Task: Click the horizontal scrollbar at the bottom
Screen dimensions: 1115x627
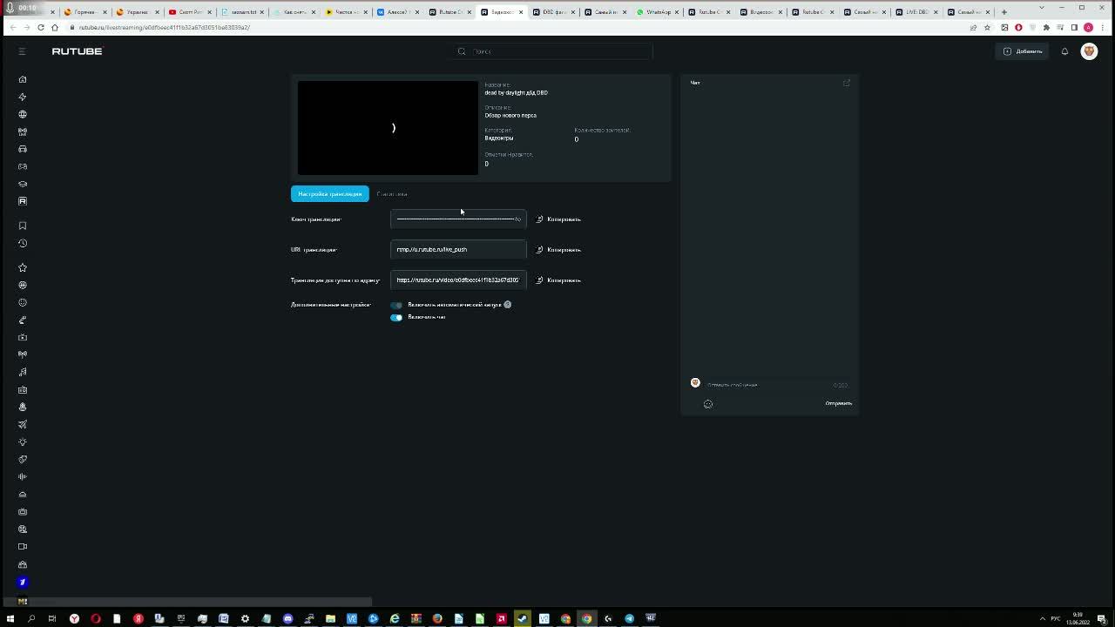Action: point(186,602)
